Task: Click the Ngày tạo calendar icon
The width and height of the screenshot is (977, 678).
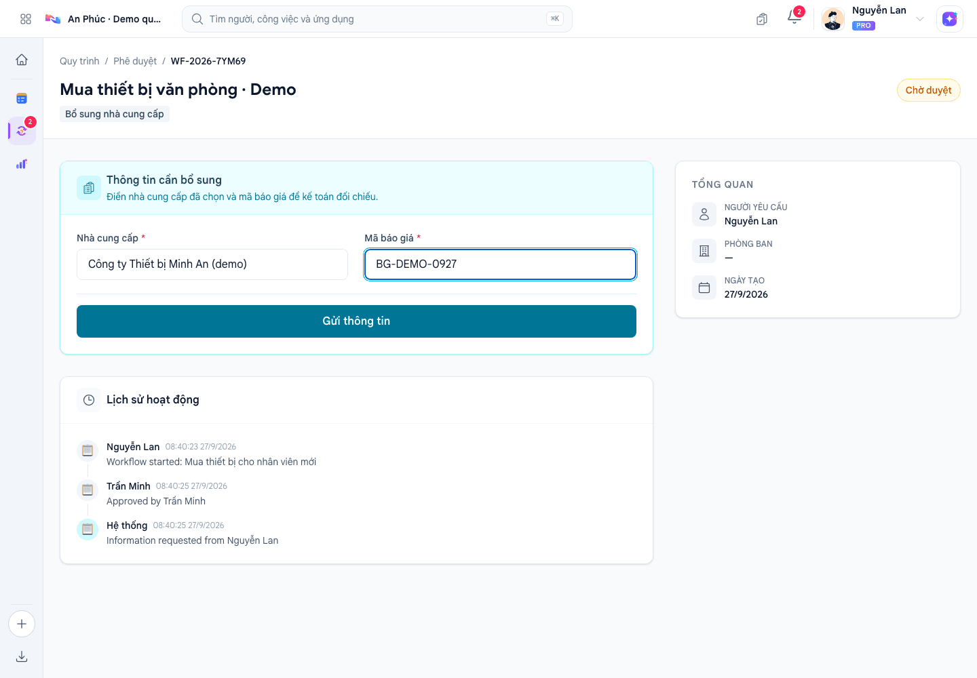Action: 704,287
